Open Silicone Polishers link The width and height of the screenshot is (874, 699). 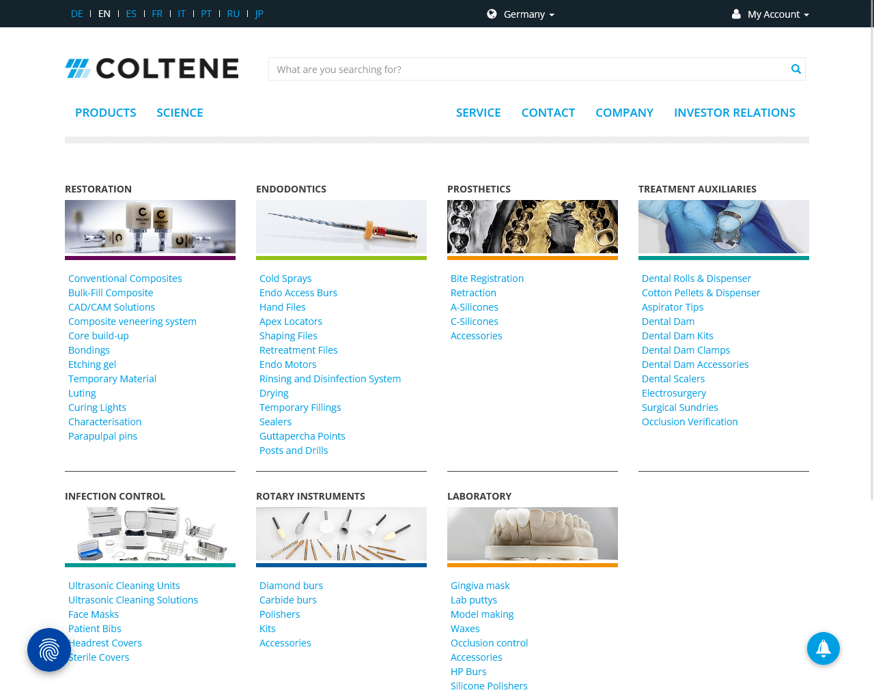pyautogui.click(x=489, y=686)
